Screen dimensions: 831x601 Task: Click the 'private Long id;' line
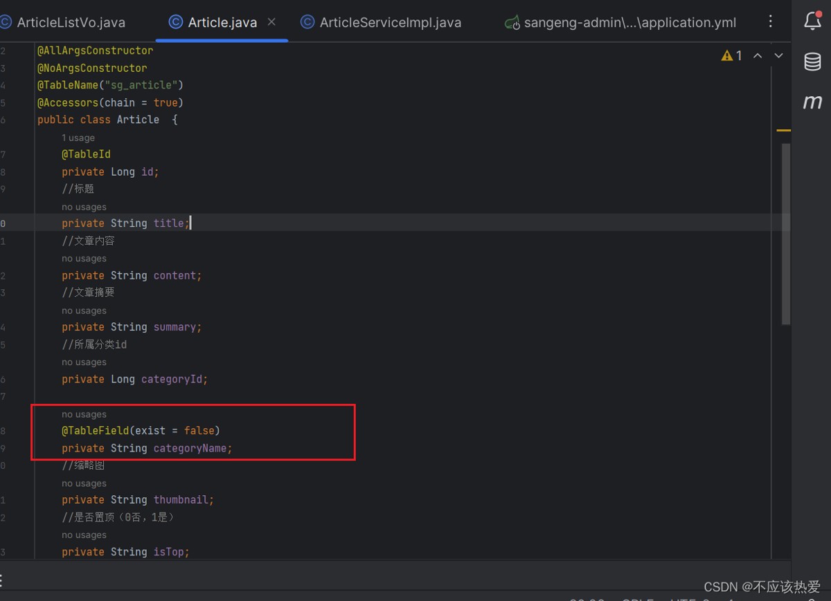pyautogui.click(x=110, y=172)
